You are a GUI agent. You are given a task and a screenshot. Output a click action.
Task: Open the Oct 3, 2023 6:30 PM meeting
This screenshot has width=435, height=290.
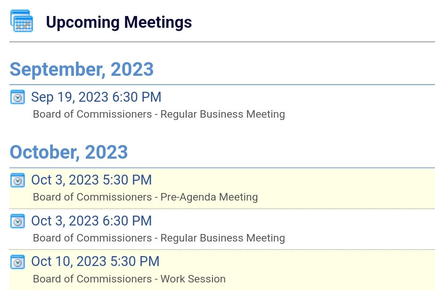point(91,221)
